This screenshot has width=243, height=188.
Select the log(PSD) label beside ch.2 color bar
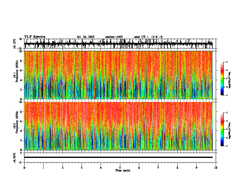click(x=229, y=131)
